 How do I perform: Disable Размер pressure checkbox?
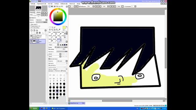[x=62, y=71]
